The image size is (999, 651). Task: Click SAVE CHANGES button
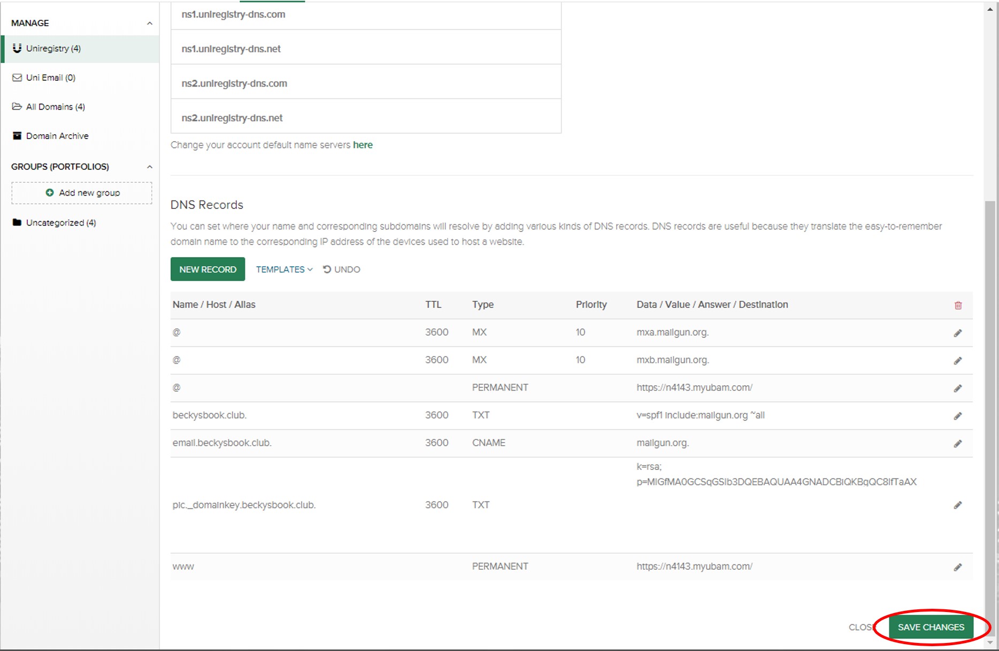click(931, 627)
